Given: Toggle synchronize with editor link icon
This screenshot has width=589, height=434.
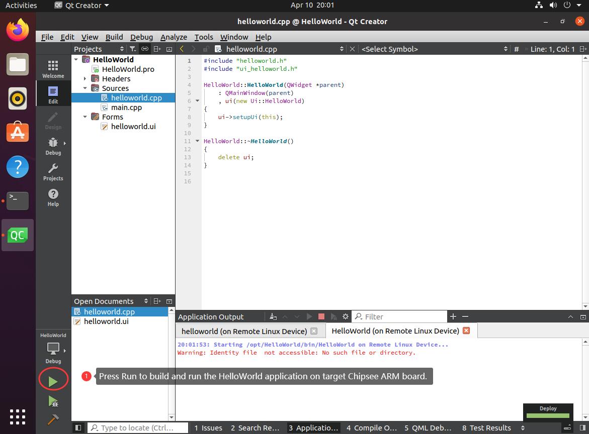Looking at the screenshot, I should [x=145, y=49].
